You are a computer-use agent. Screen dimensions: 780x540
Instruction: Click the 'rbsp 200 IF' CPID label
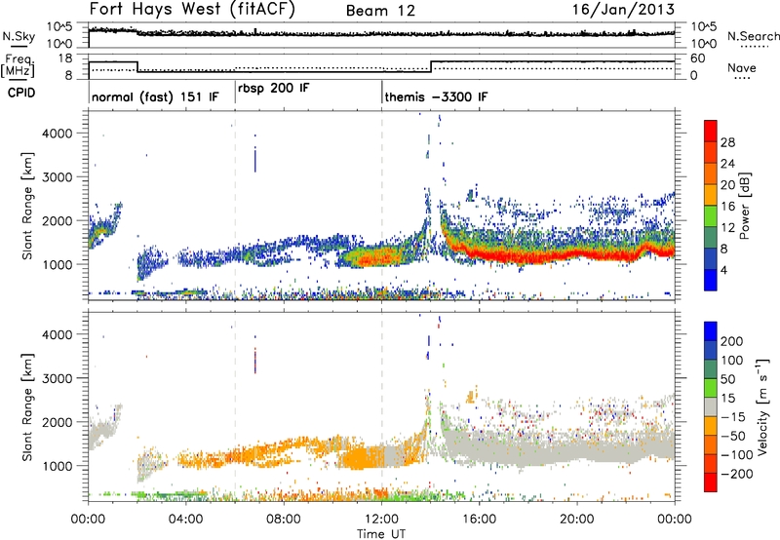[274, 88]
